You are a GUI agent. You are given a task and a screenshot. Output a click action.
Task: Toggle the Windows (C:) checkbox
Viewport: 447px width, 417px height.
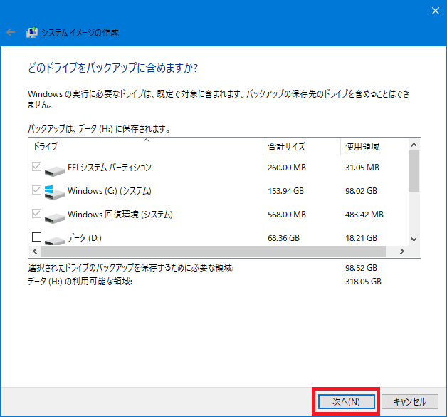[x=36, y=190]
